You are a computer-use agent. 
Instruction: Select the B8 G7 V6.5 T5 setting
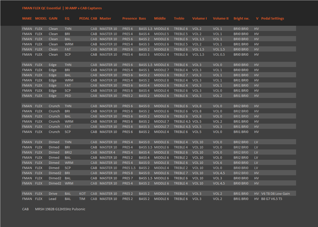coord(272,199)
